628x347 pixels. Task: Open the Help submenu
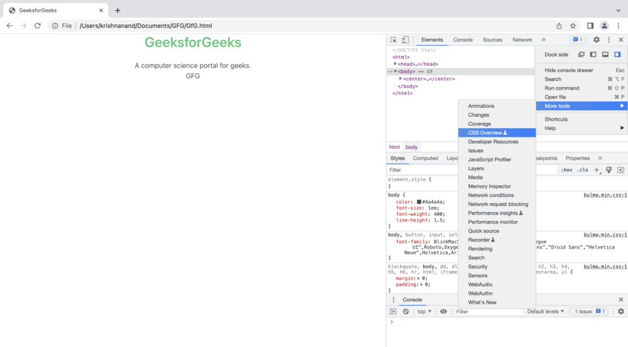tap(582, 128)
